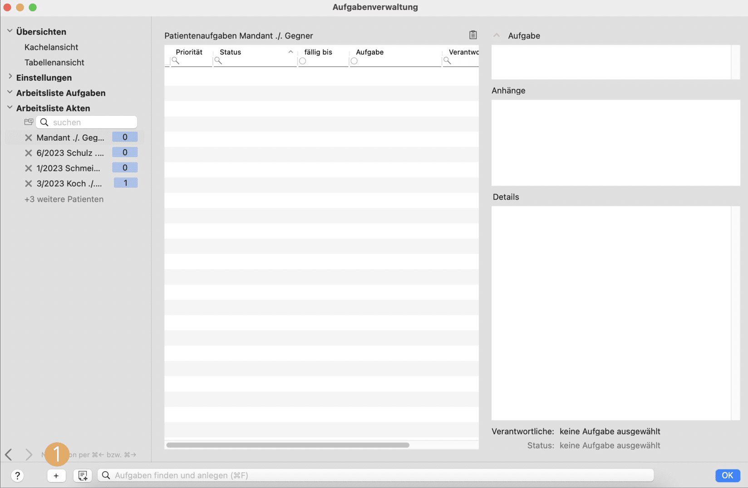Viewport: 748px width, 488px height.
Task: Navigate back with left arrow
Action: (x=9, y=454)
